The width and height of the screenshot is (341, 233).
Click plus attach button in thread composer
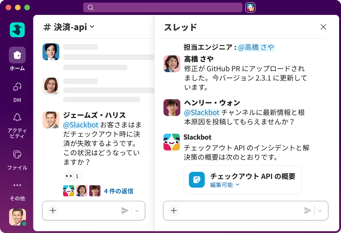pyautogui.click(x=174, y=210)
